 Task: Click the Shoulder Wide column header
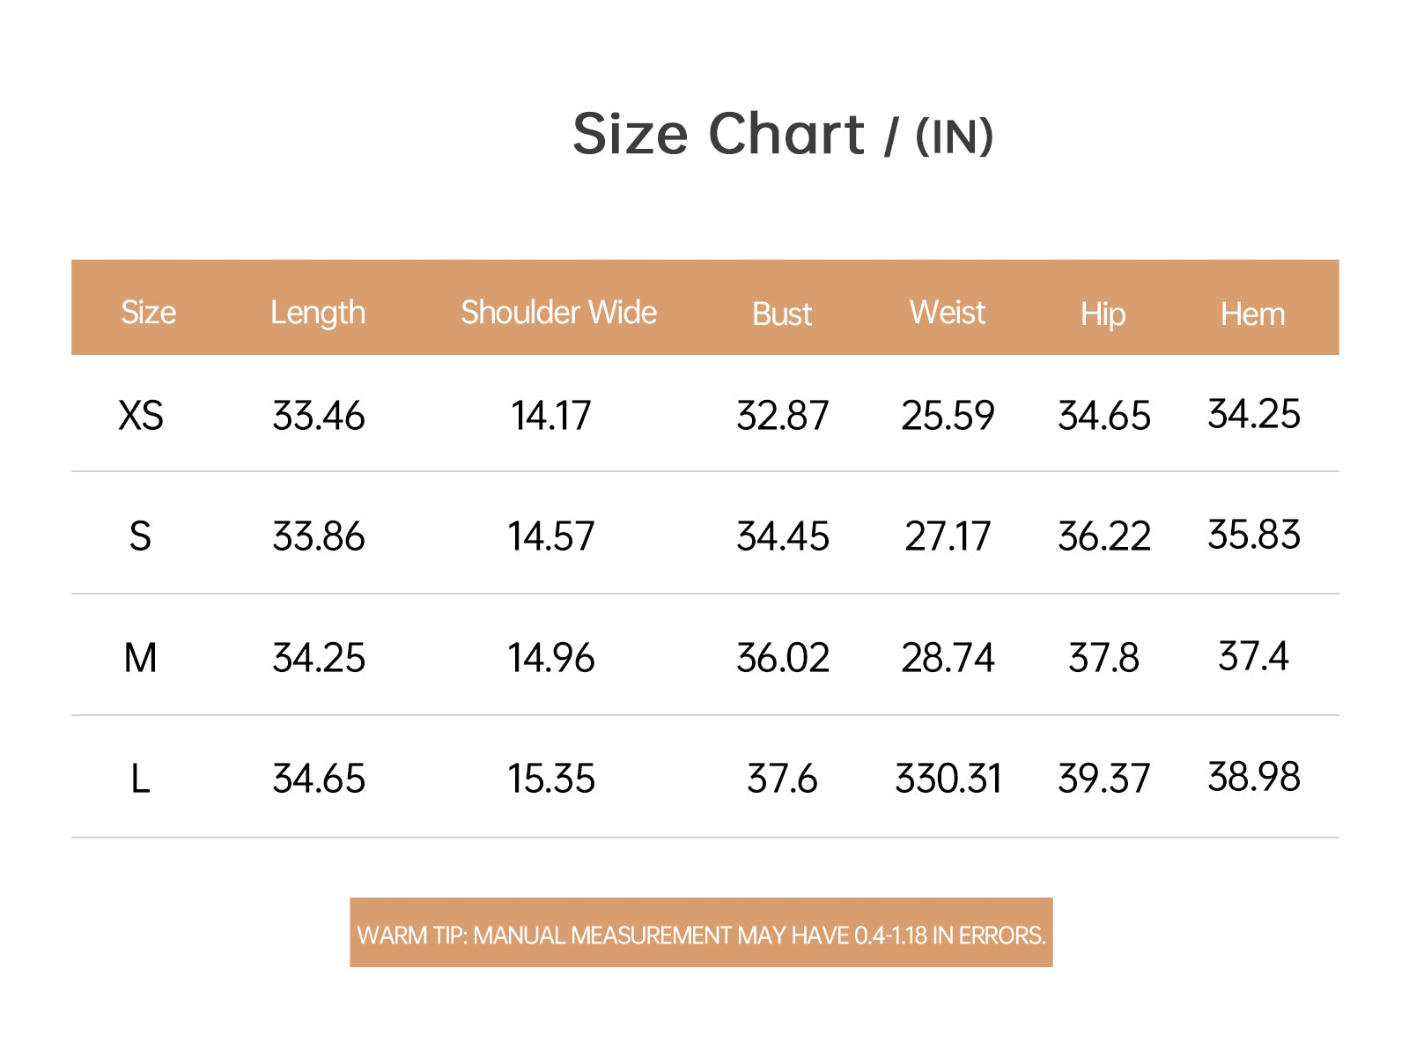pyautogui.click(x=558, y=313)
